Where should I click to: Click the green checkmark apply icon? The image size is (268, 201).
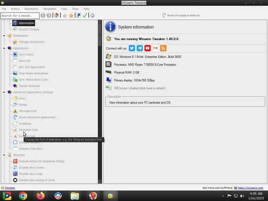(x=85, y=15)
